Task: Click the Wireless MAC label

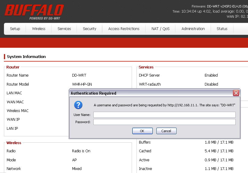Action: 17,111
